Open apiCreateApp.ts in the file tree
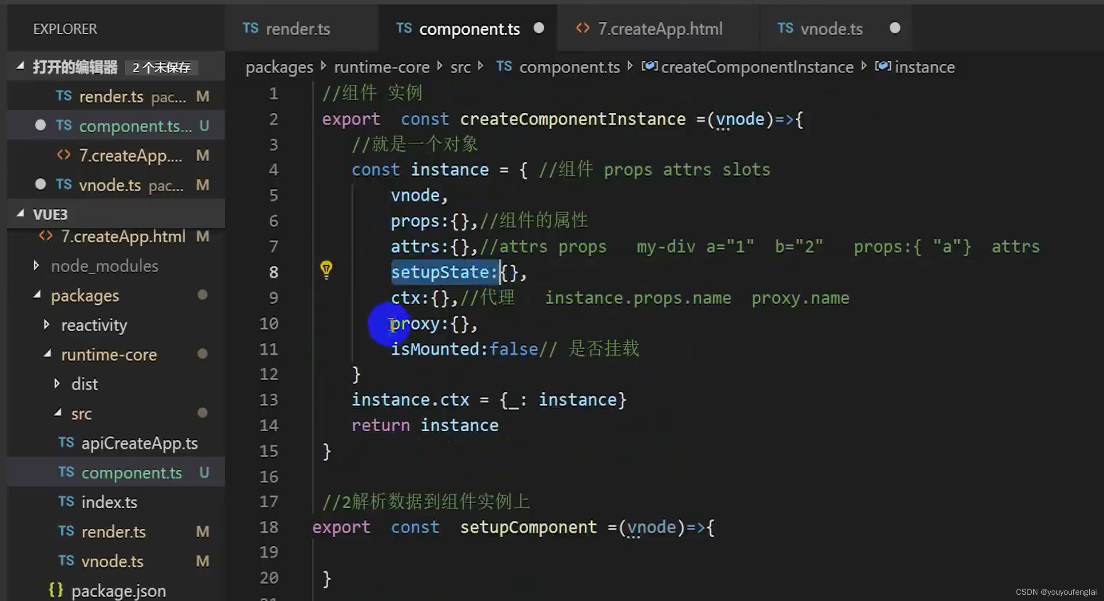1104x601 pixels. pos(116,443)
